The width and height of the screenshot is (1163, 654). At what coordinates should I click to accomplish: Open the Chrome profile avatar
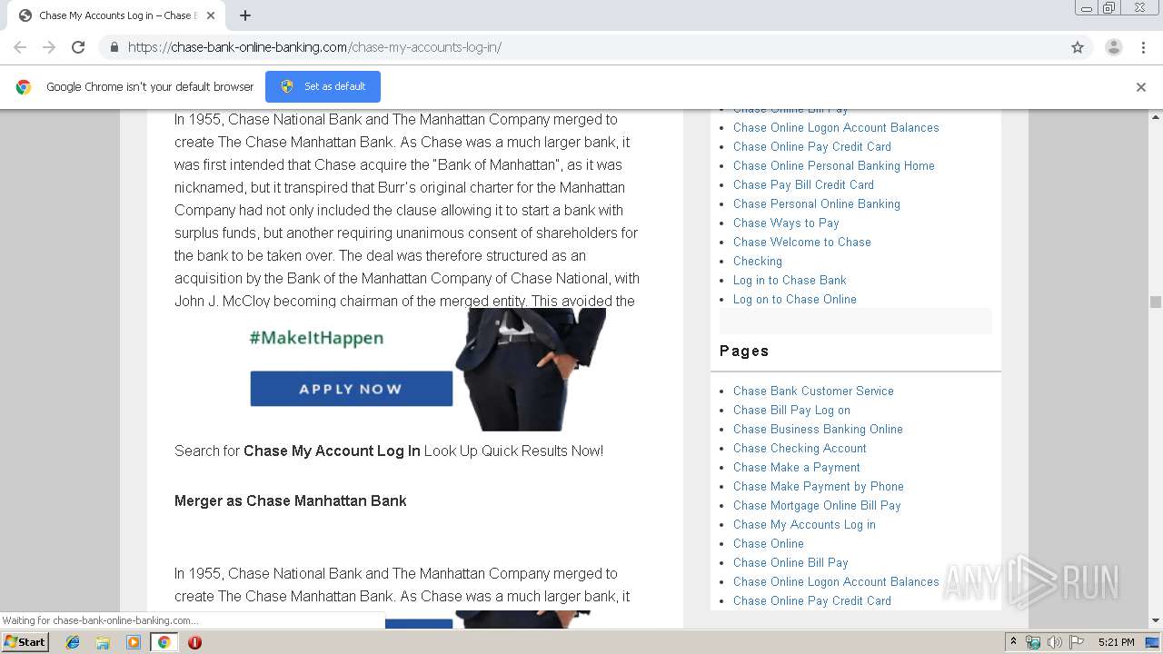coord(1114,47)
